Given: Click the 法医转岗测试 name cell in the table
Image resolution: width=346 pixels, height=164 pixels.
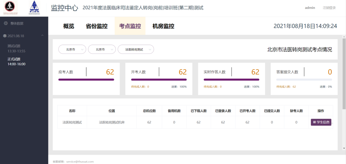Looking at the screenshot, I should [72, 122].
